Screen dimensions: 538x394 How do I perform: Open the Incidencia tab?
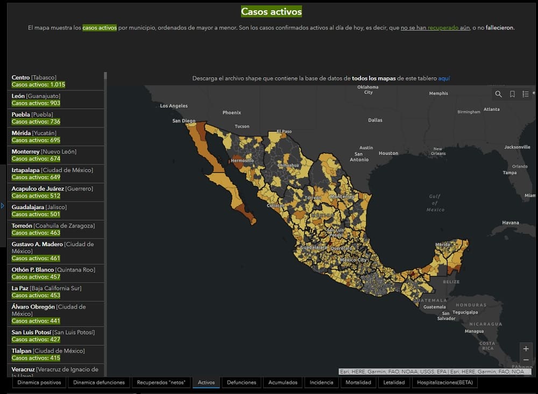321,382
